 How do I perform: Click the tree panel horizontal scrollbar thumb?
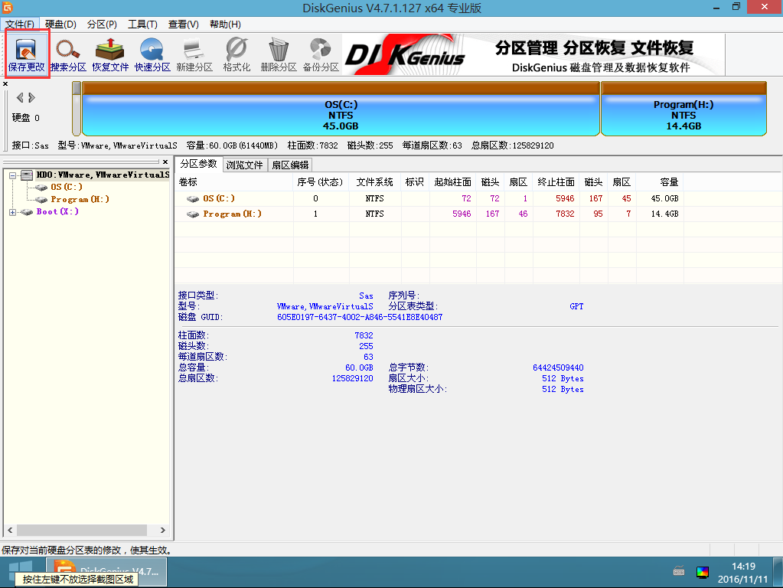click(82, 530)
